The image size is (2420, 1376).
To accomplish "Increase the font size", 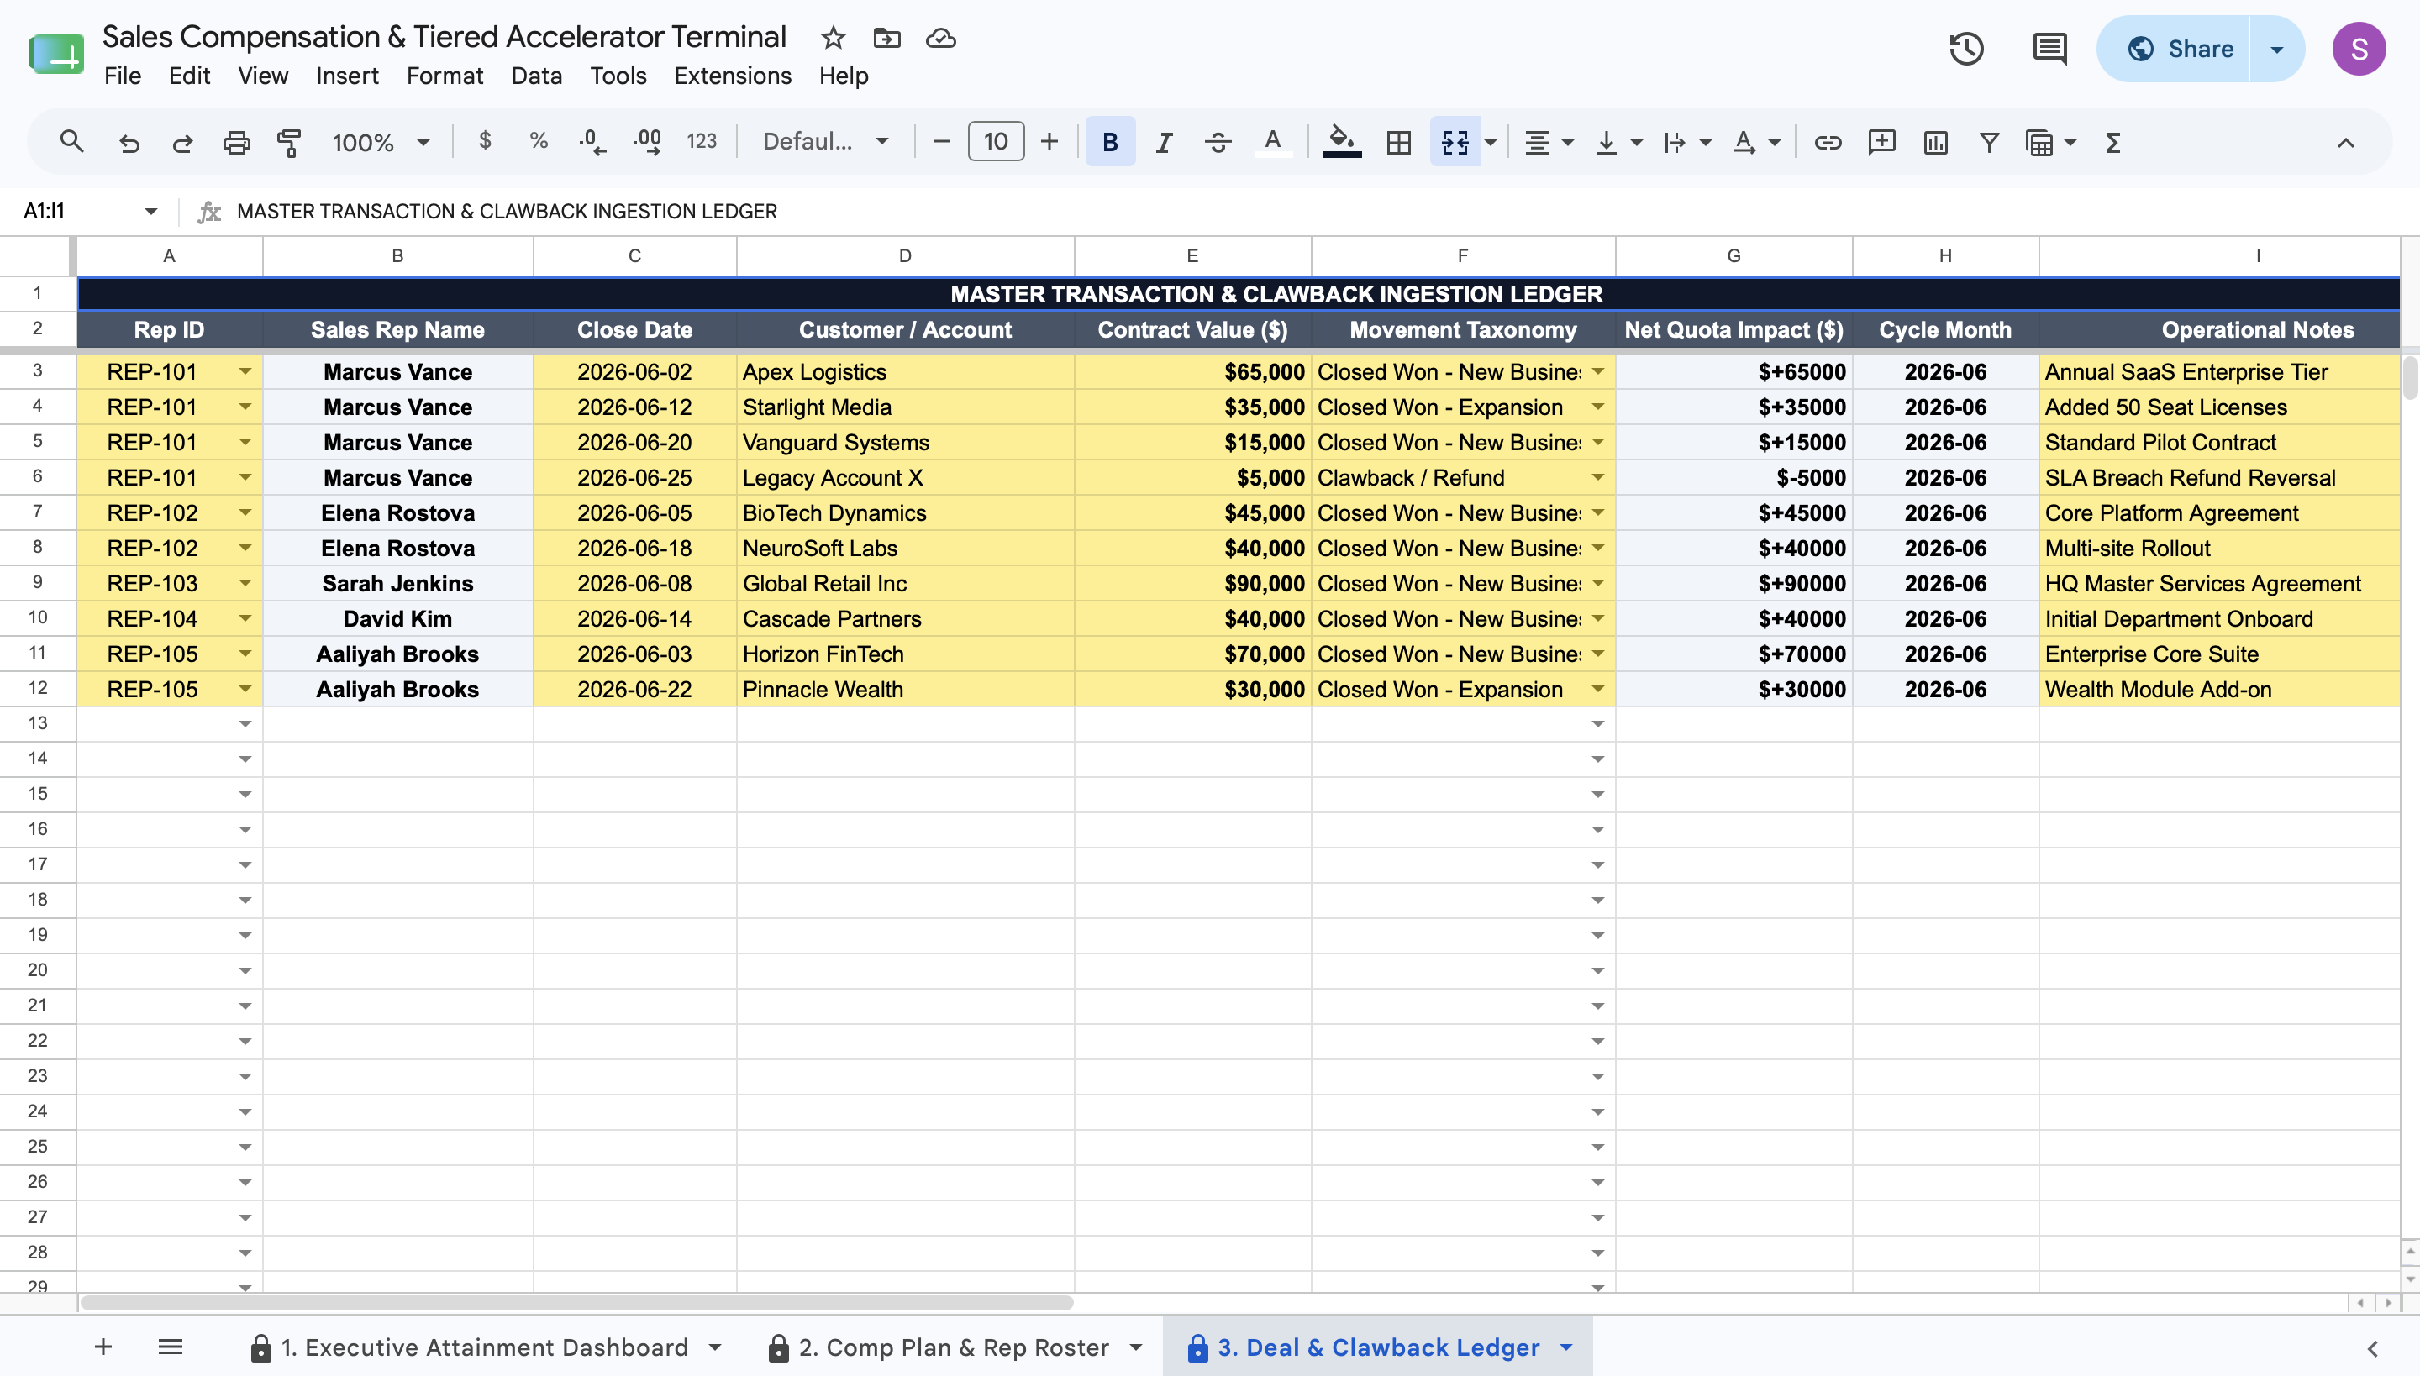I will click(x=1050, y=143).
